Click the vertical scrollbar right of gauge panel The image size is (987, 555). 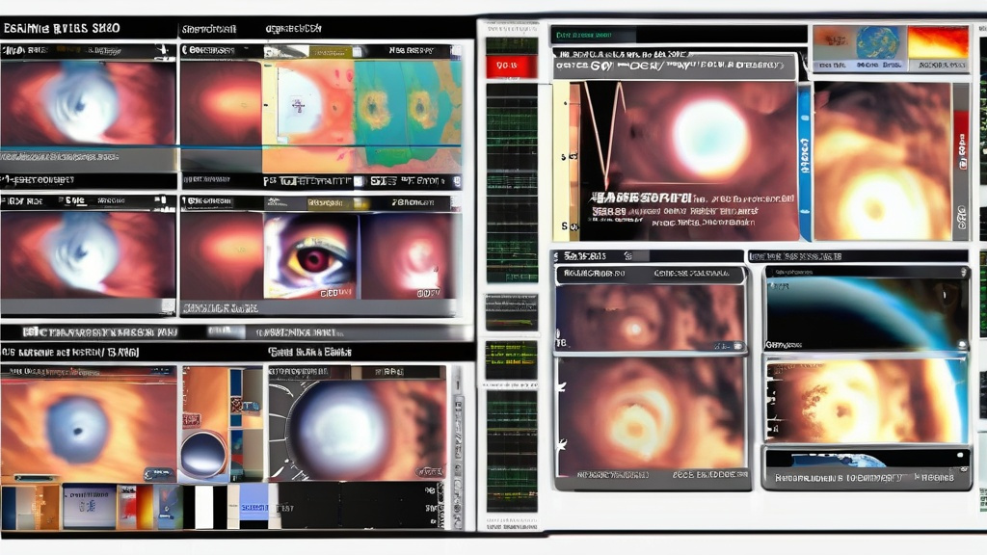click(x=459, y=441)
